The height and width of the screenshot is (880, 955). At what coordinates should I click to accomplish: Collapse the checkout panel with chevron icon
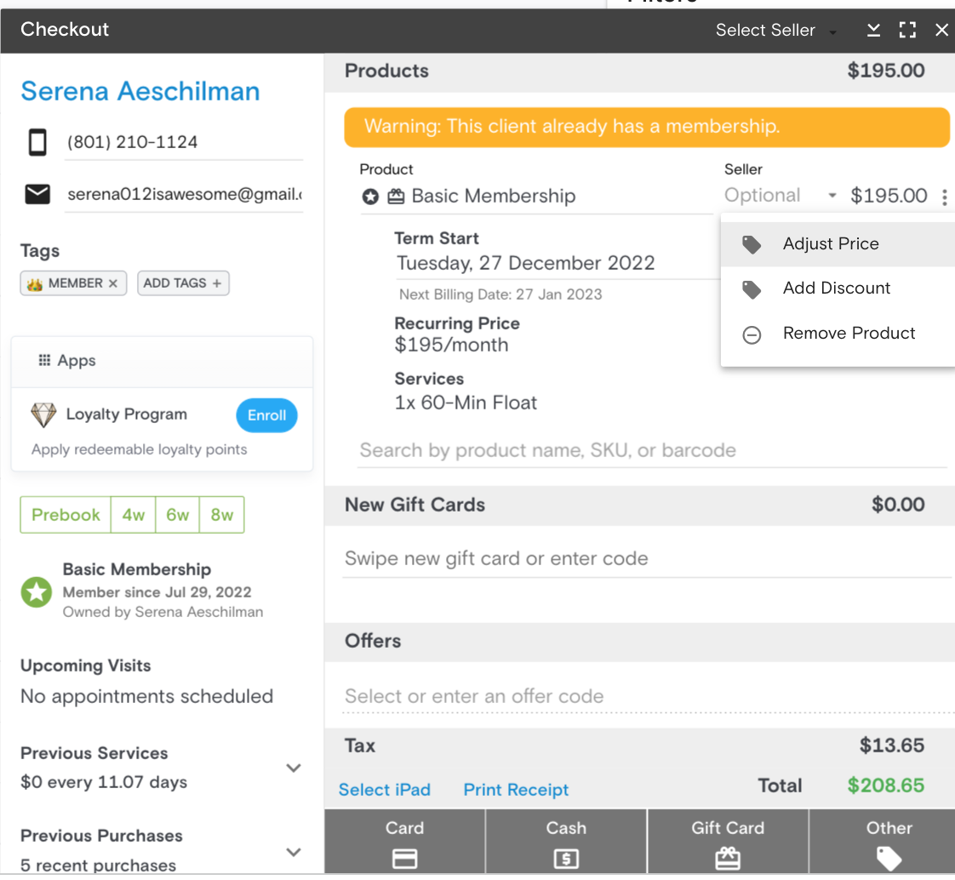873,31
